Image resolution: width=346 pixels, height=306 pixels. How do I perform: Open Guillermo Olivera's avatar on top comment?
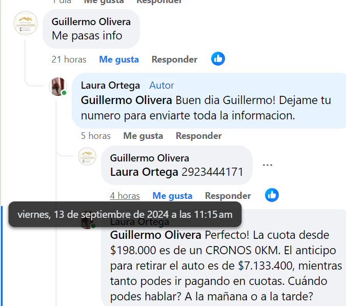26,23
